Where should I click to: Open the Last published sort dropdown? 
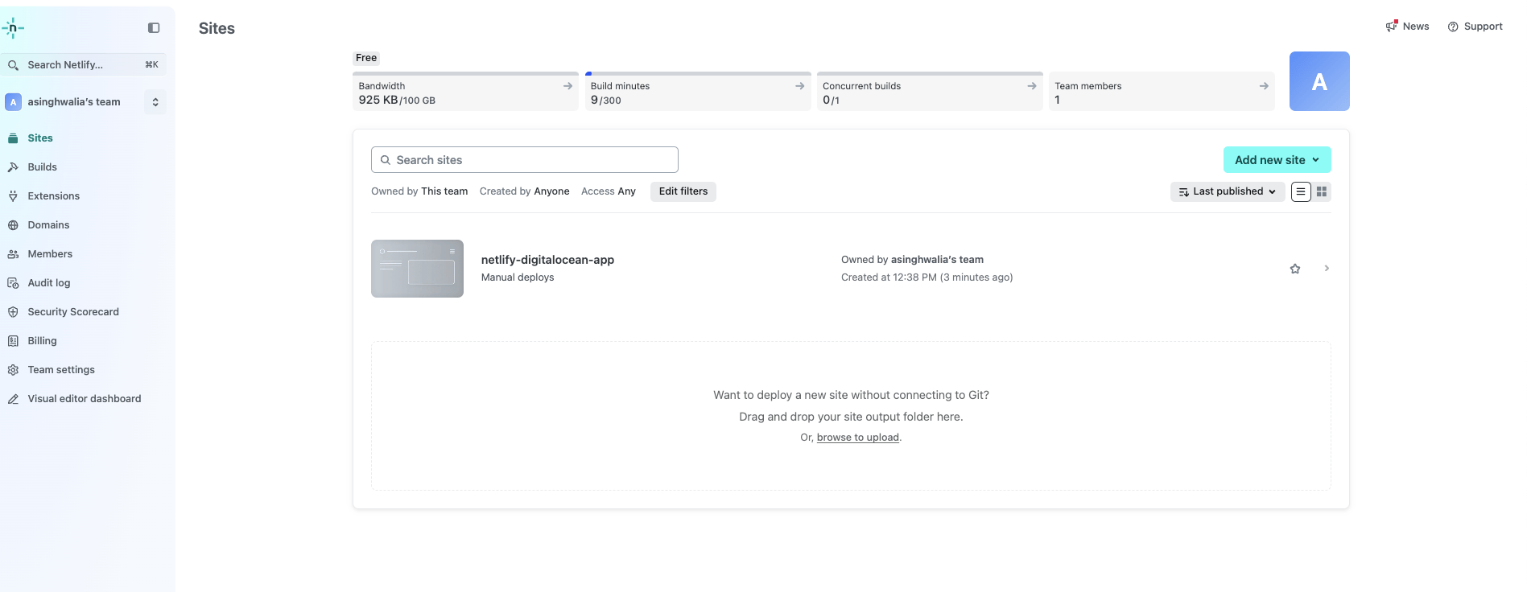(x=1228, y=191)
